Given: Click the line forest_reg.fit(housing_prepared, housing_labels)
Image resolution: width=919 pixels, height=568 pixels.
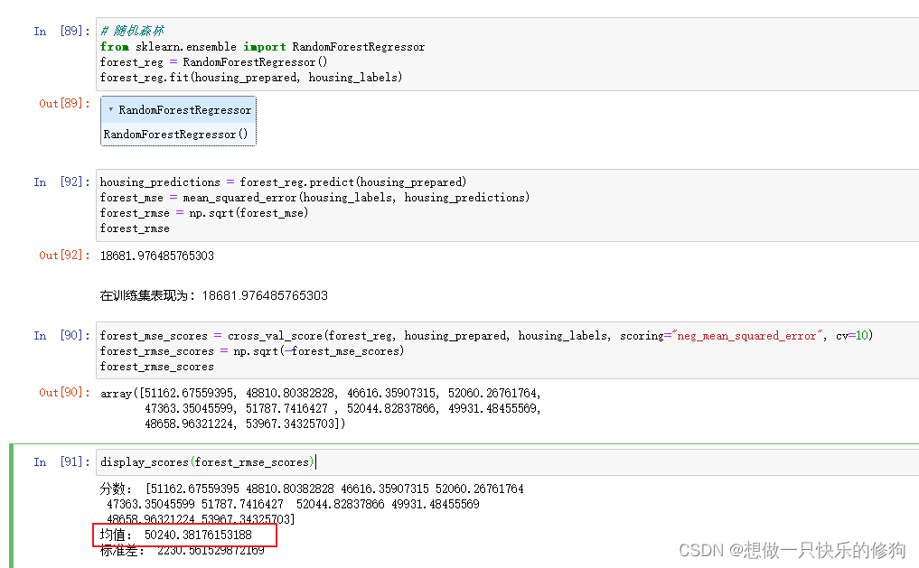Looking at the screenshot, I should click(251, 78).
